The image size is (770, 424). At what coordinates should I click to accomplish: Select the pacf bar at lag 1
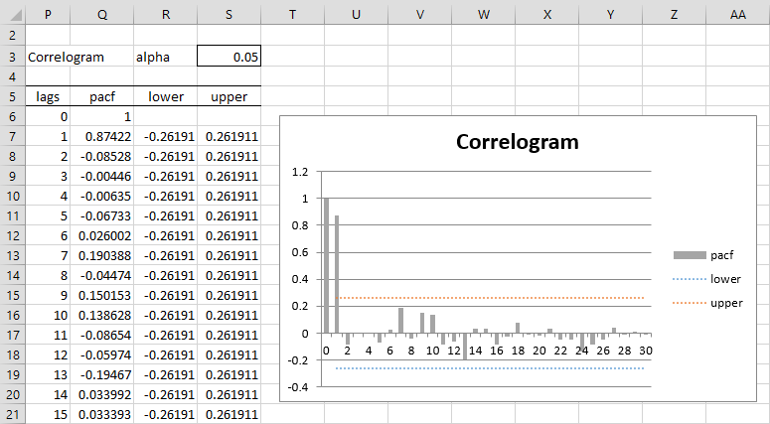[x=337, y=274]
